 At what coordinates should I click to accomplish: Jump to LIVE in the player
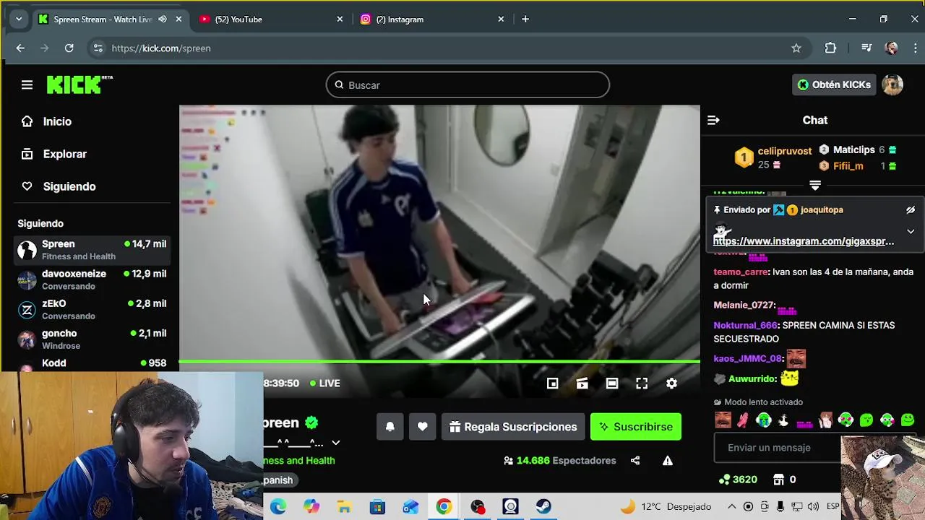[x=325, y=383]
